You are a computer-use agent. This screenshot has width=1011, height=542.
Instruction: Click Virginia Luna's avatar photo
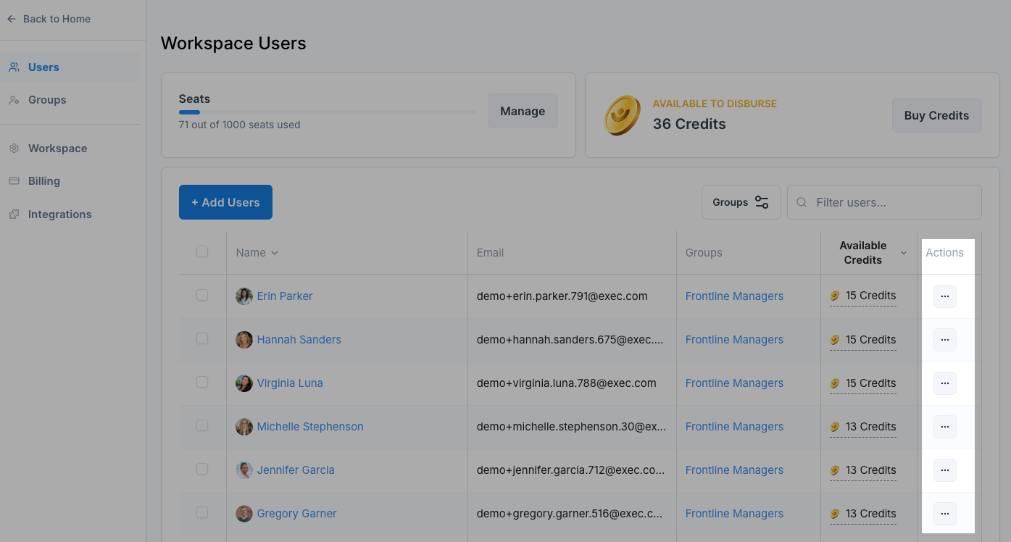click(244, 383)
